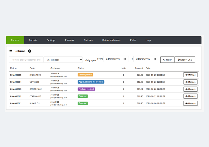Open the Help tab

tap(148, 40)
